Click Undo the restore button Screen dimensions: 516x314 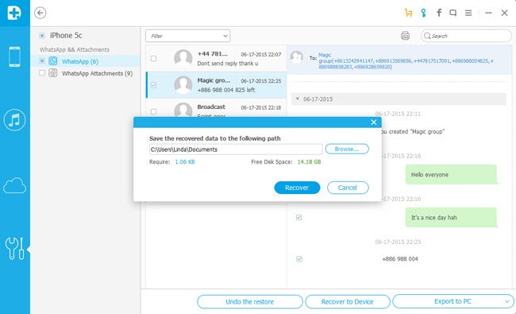250,301
